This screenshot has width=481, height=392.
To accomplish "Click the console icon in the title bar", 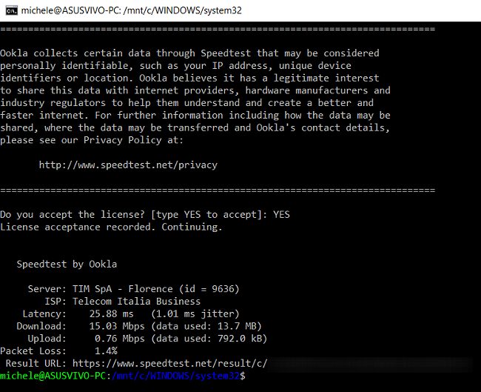I will pyautogui.click(x=12, y=11).
